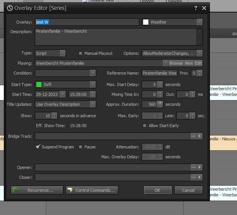Click the Eff. Show-Time 15:28:50 value

[78, 126]
